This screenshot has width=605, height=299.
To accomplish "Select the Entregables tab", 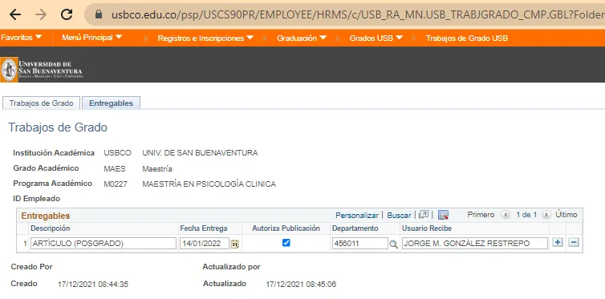I will coord(111,103).
